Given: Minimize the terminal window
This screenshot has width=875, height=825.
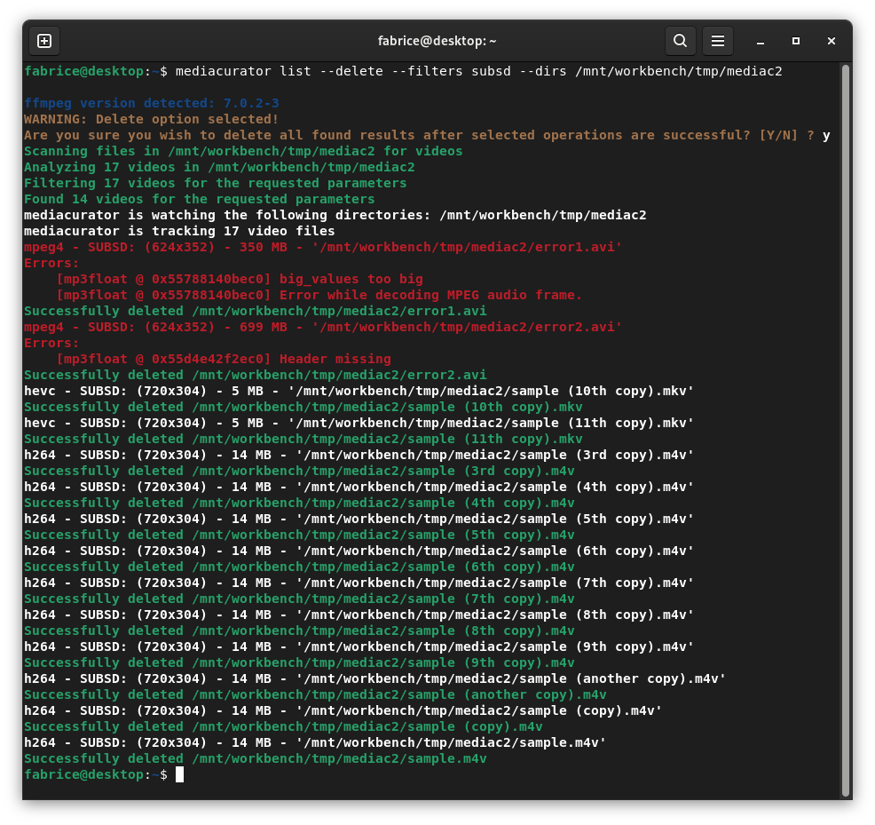Looking at the screenshot, I should (x=761, y=41).
